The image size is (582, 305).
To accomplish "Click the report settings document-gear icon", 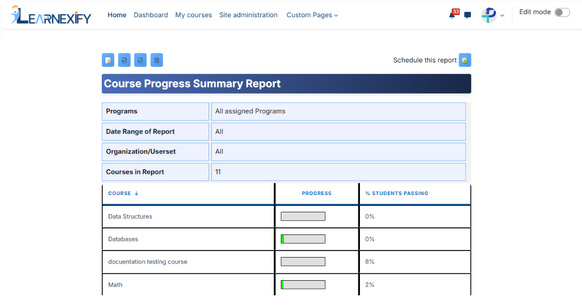I will point(108,60).
